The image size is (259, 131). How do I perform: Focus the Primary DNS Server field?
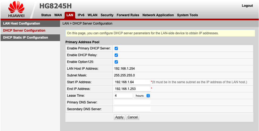click(x=132, y=102)
